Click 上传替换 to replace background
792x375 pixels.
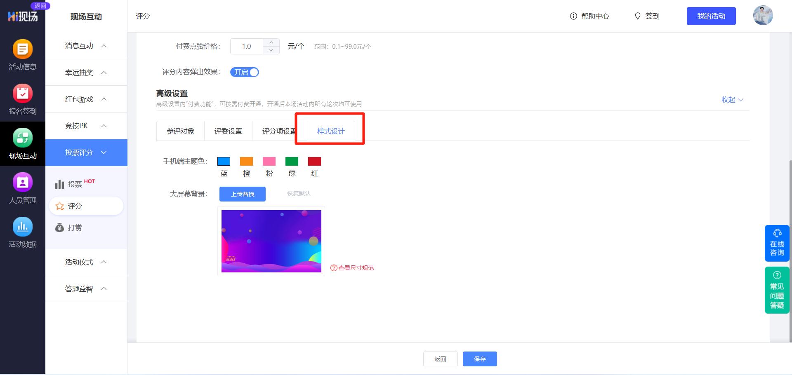pos(243,194)
